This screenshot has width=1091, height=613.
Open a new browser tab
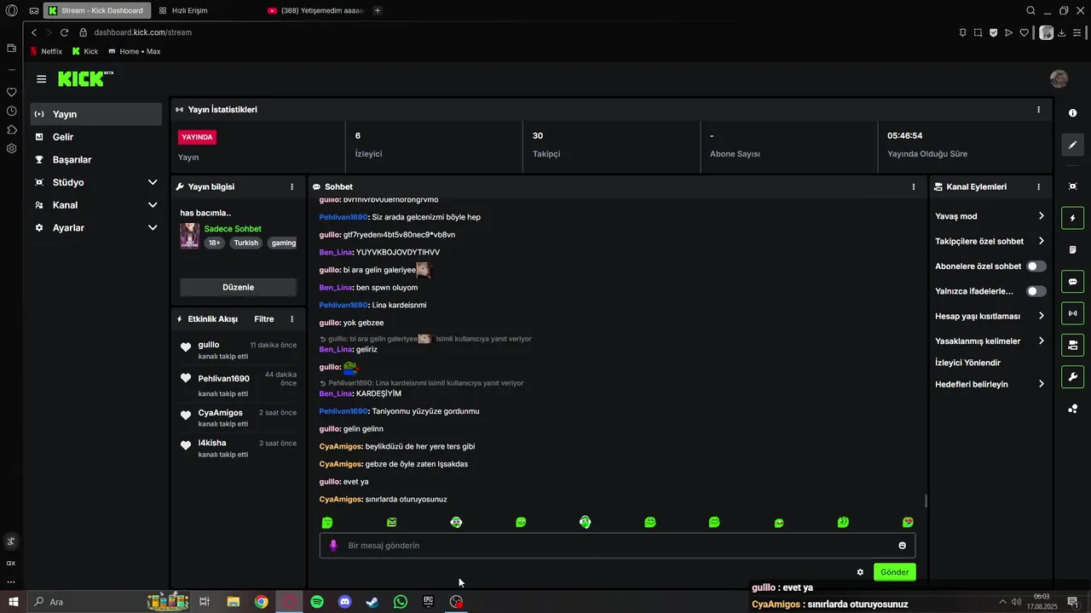(x=378, y=10)
